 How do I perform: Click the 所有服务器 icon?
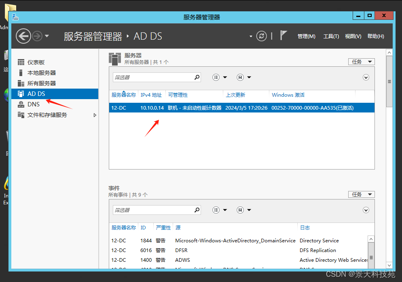pos(21,83)
